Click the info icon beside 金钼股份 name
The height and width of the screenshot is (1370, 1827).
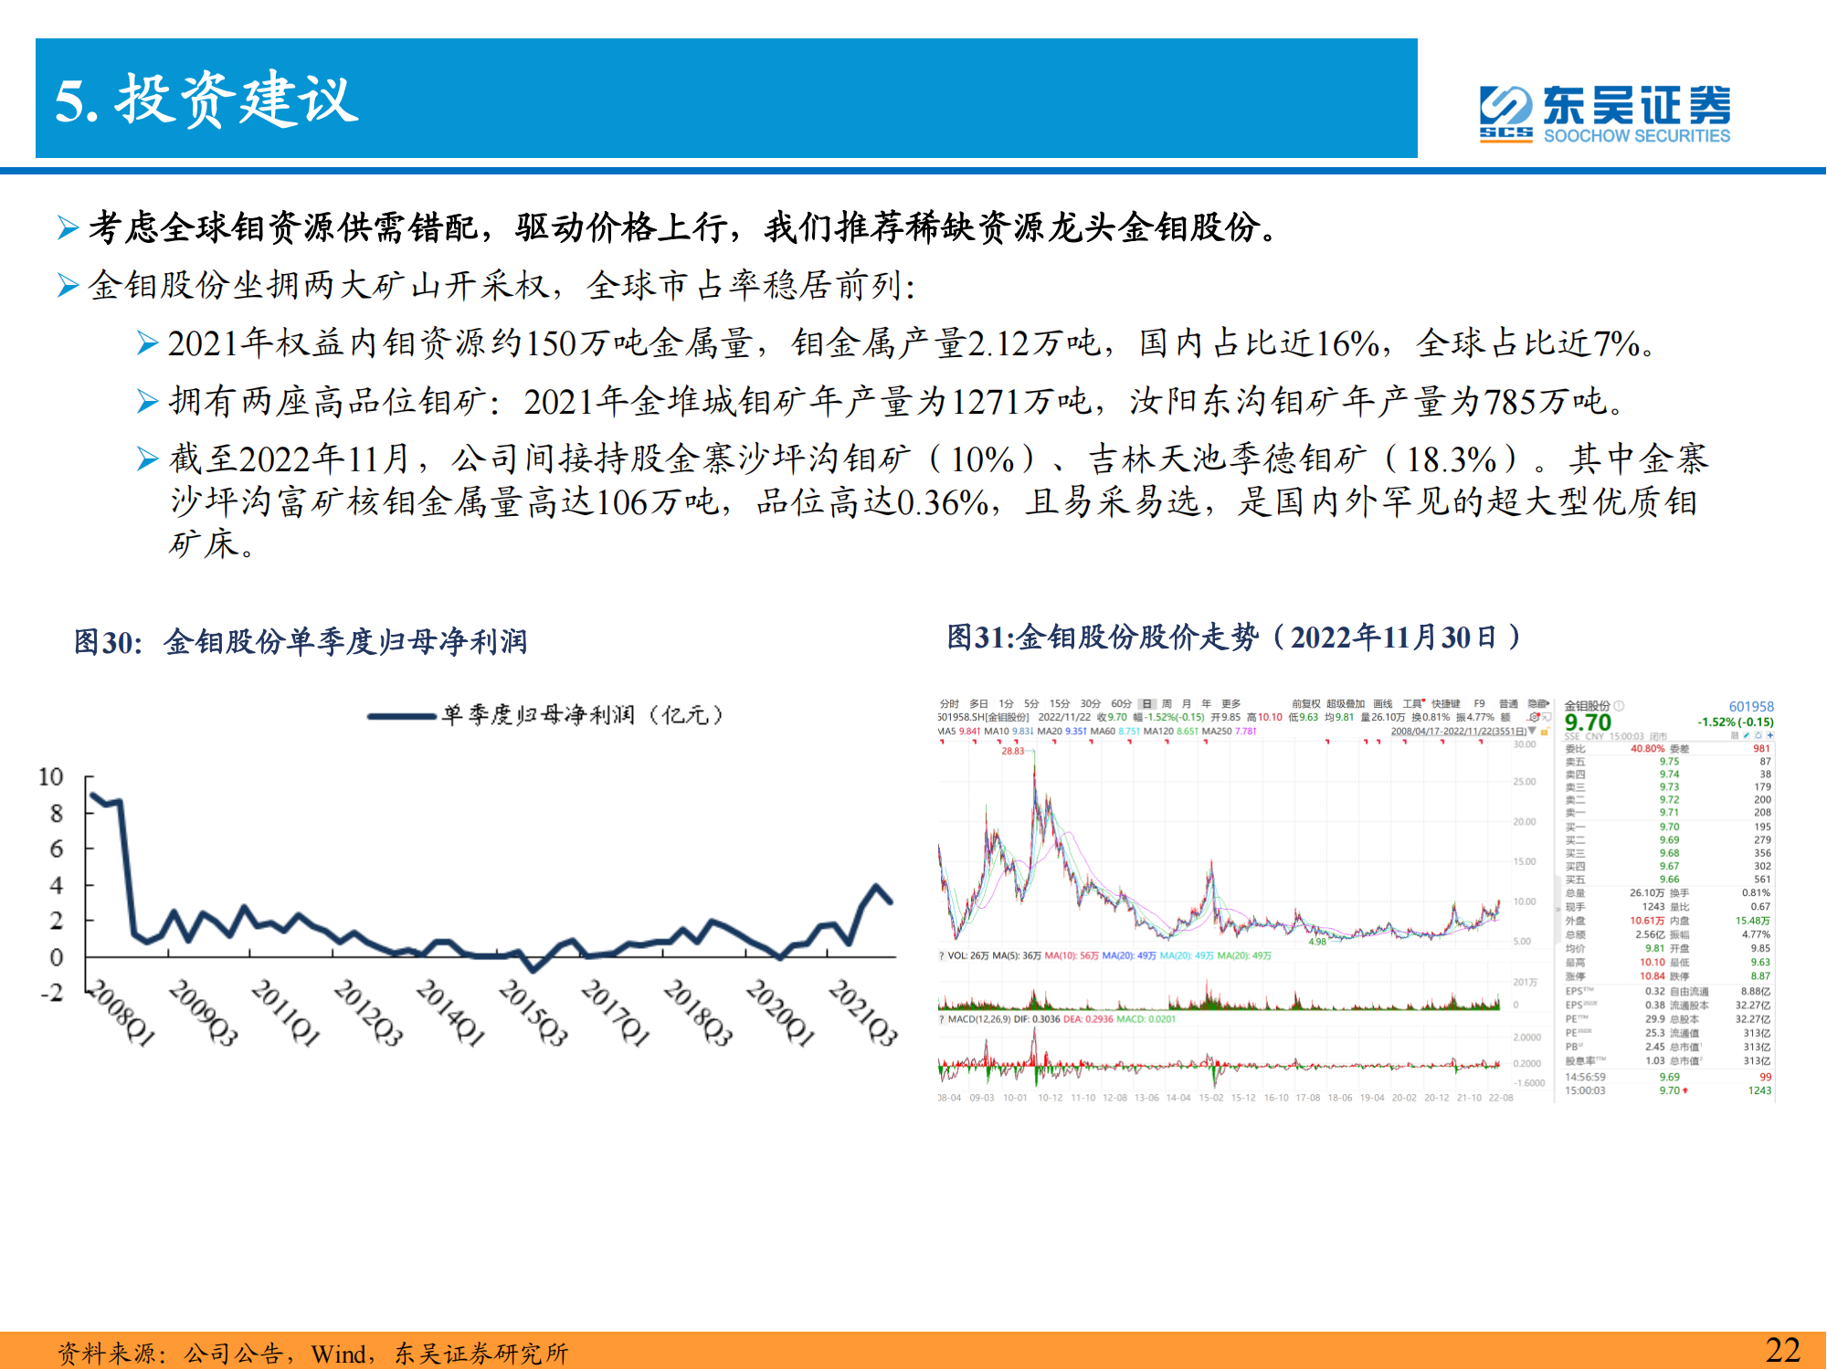1619,705
